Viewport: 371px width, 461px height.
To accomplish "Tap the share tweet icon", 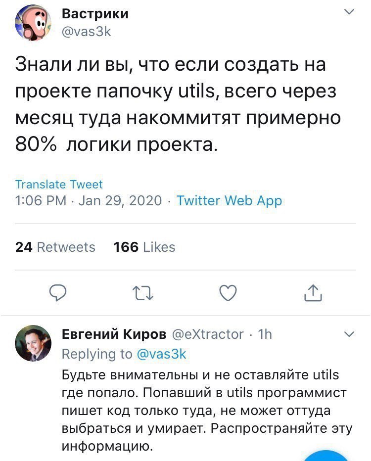I will point(313,294).
